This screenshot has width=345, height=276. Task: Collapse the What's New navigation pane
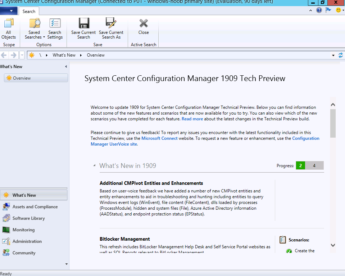[66, 67]
